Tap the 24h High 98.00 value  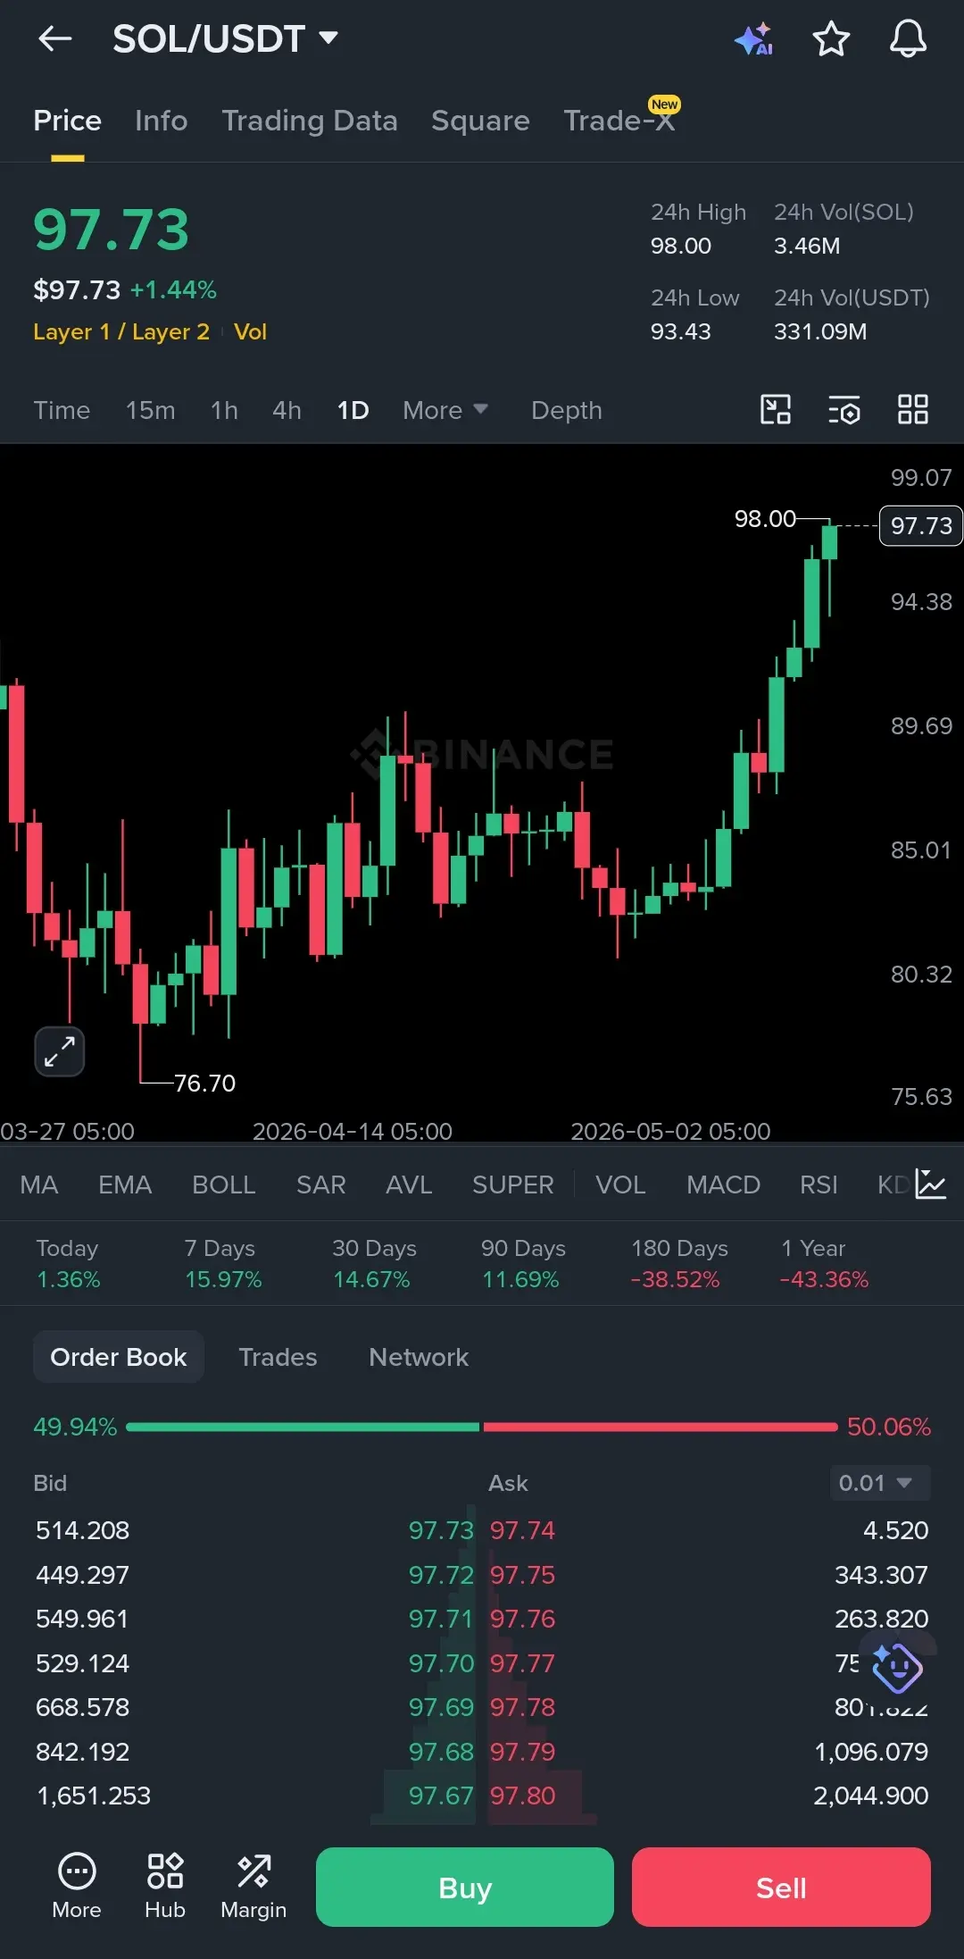coord(681,246)
